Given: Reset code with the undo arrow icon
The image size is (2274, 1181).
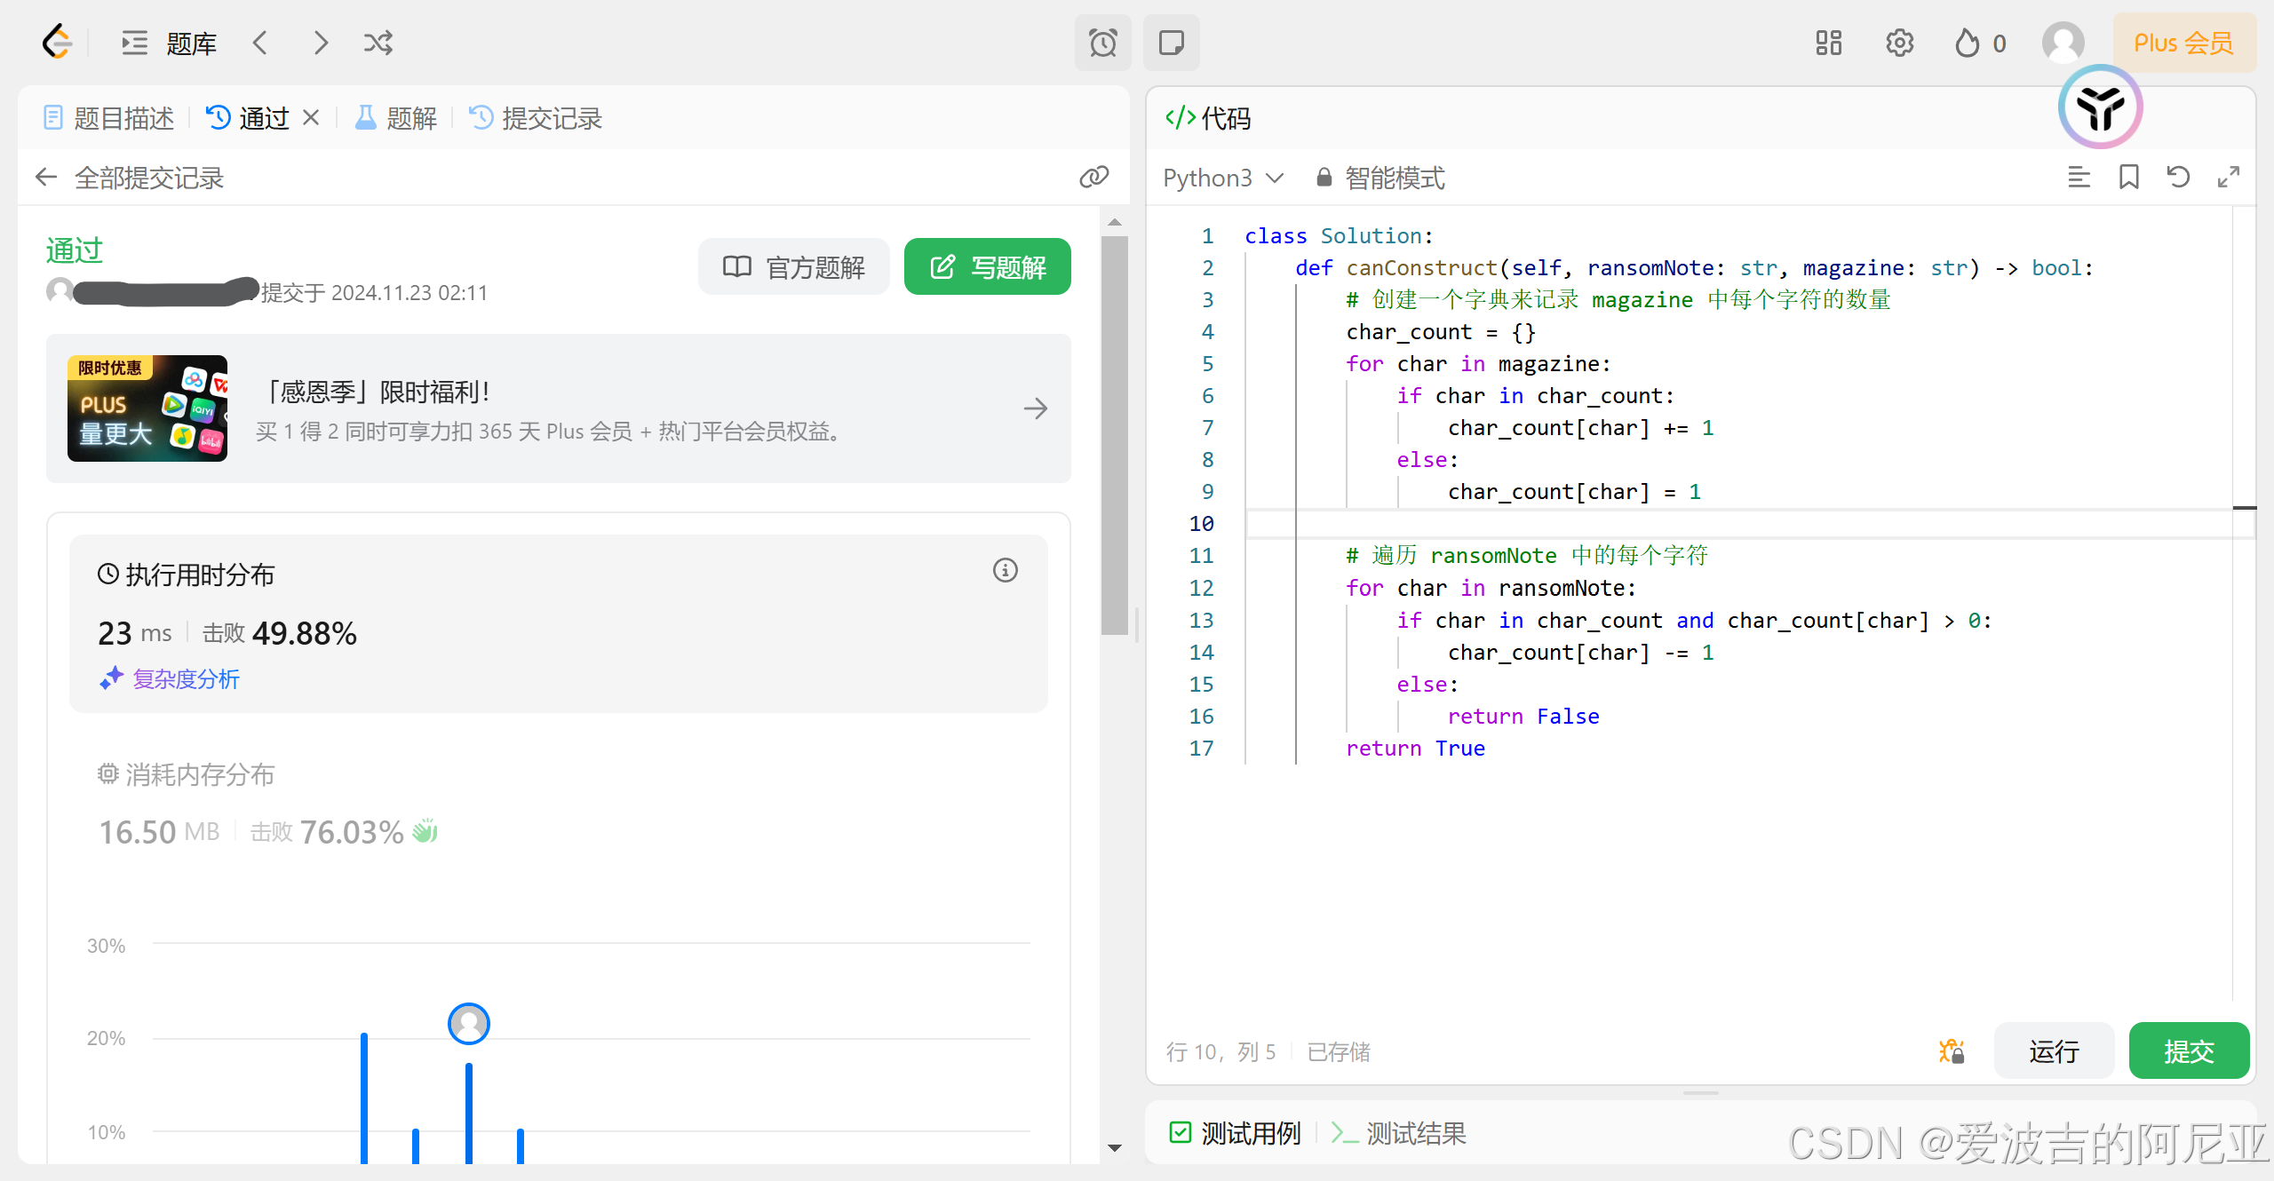Looking at the screenshot, I should click(x=2177, y=177).
